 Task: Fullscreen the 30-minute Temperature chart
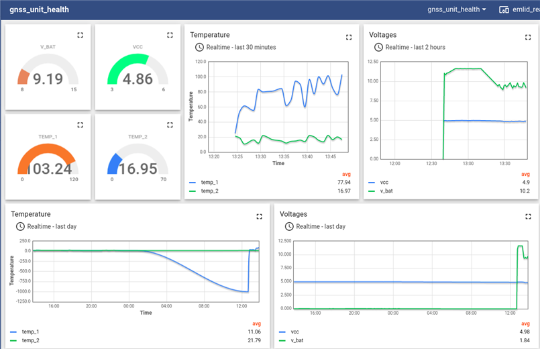(x=349, y=38)
